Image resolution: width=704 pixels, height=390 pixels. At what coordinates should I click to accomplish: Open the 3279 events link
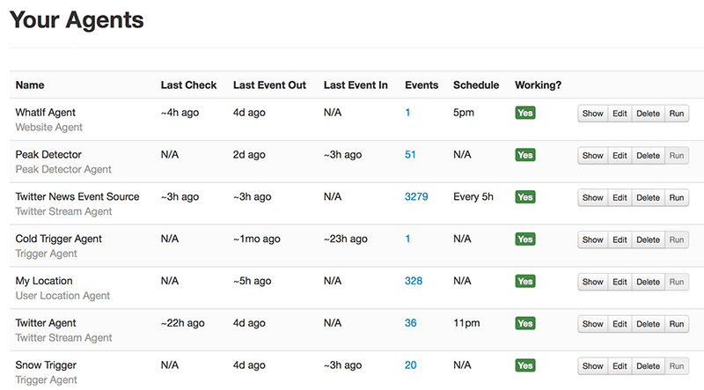[416, 197]
